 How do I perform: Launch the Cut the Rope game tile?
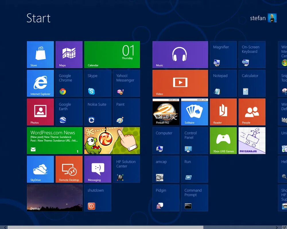(x=112, y=140)
